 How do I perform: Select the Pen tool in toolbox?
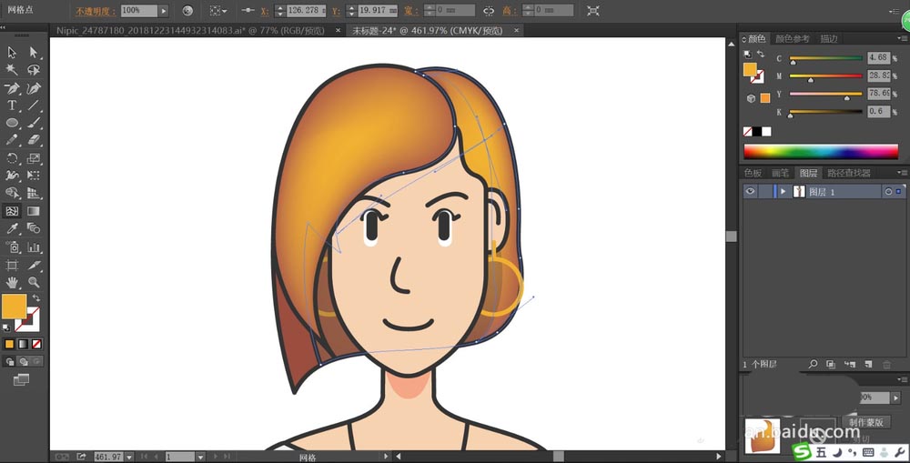(13, 88)
